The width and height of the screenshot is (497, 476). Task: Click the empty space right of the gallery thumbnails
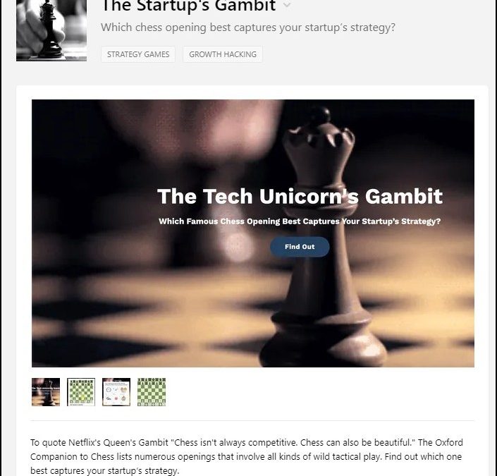tap(320, 392)
